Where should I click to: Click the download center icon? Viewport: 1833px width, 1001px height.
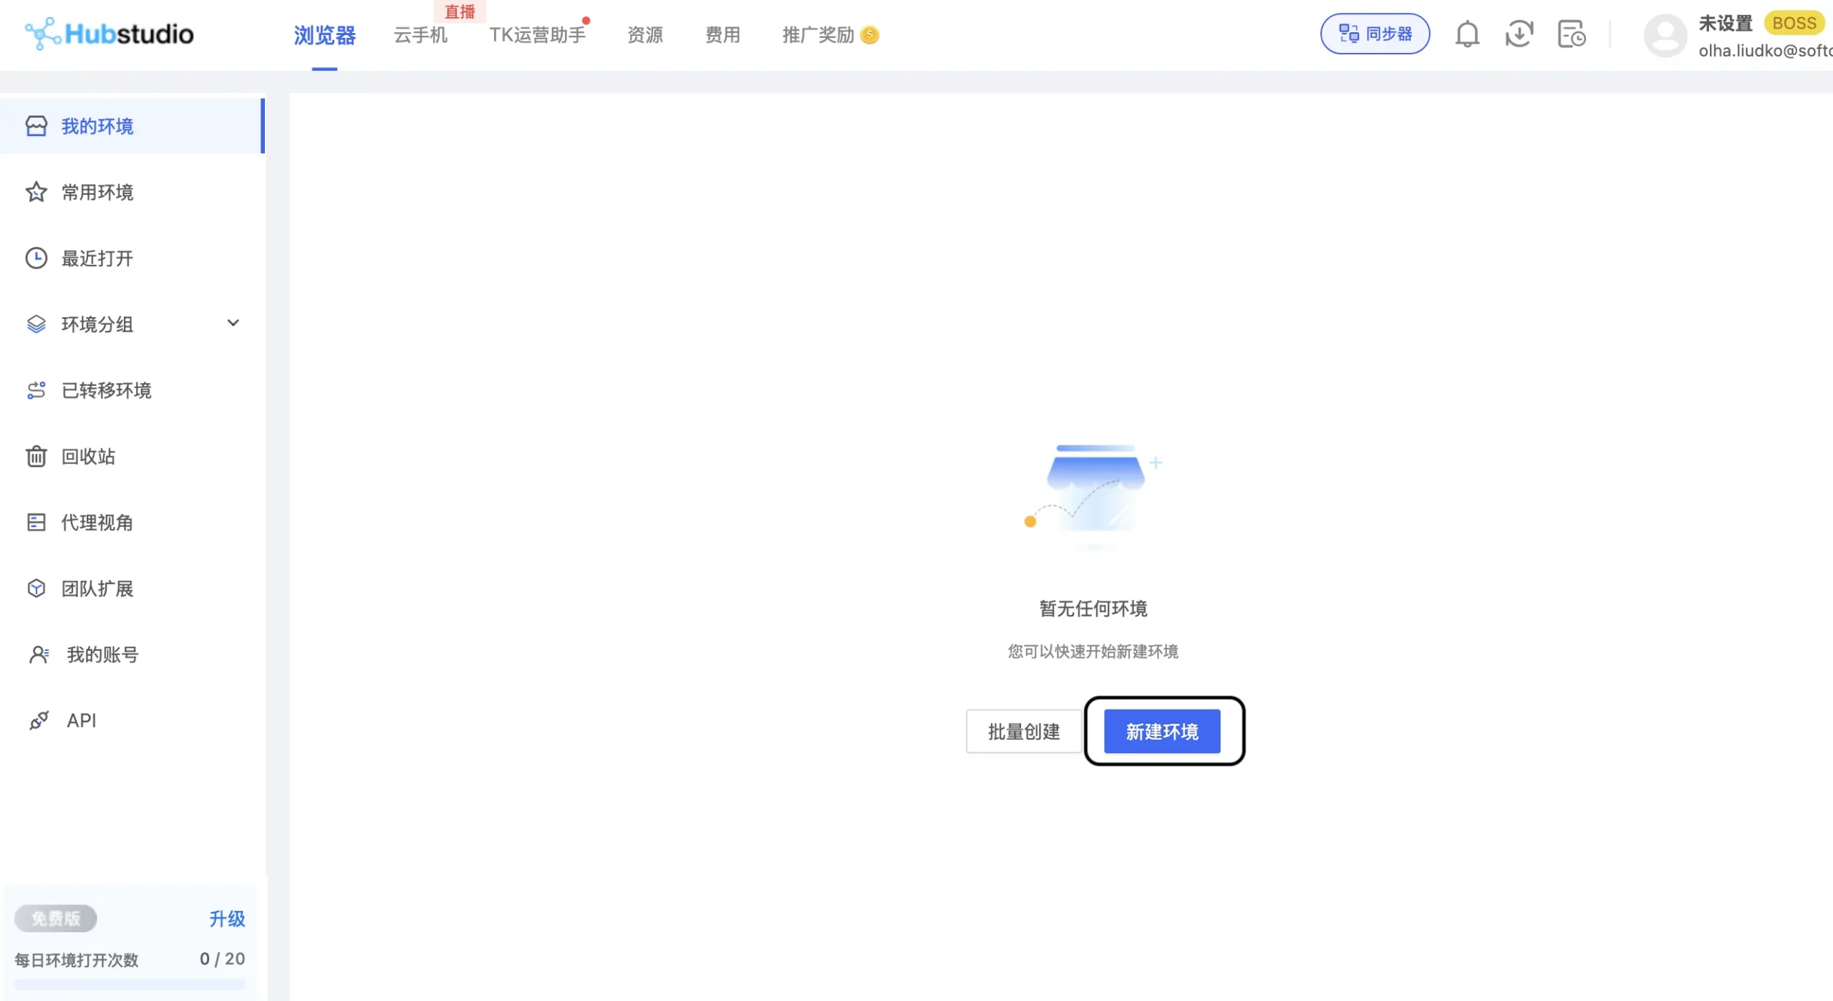[x=1518, y=34]
